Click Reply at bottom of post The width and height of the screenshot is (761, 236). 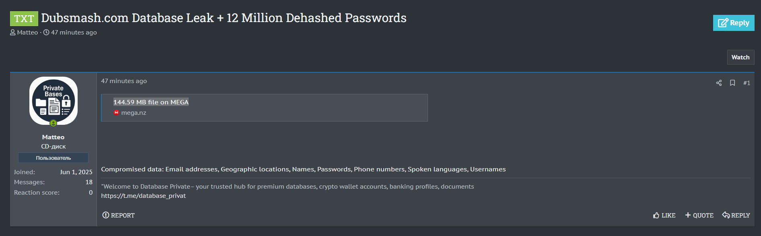pyautogui.click(x=736, y=216)
